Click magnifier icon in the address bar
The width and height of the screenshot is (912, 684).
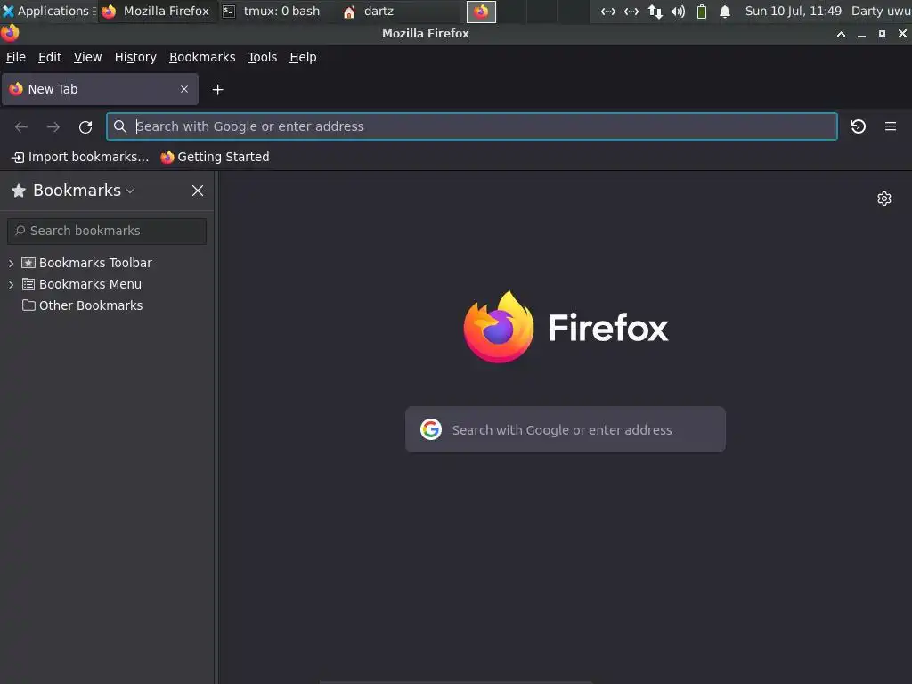tap(120, 126)
